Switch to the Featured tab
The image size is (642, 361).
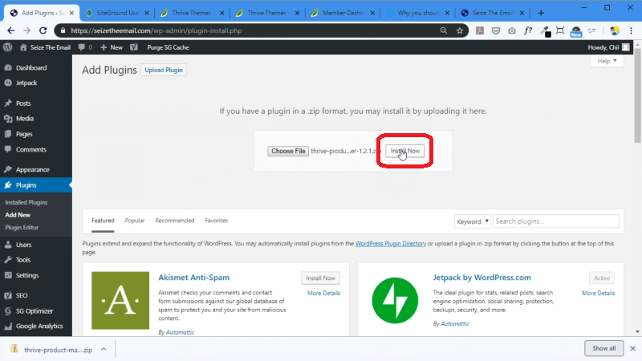click(103, 221)
